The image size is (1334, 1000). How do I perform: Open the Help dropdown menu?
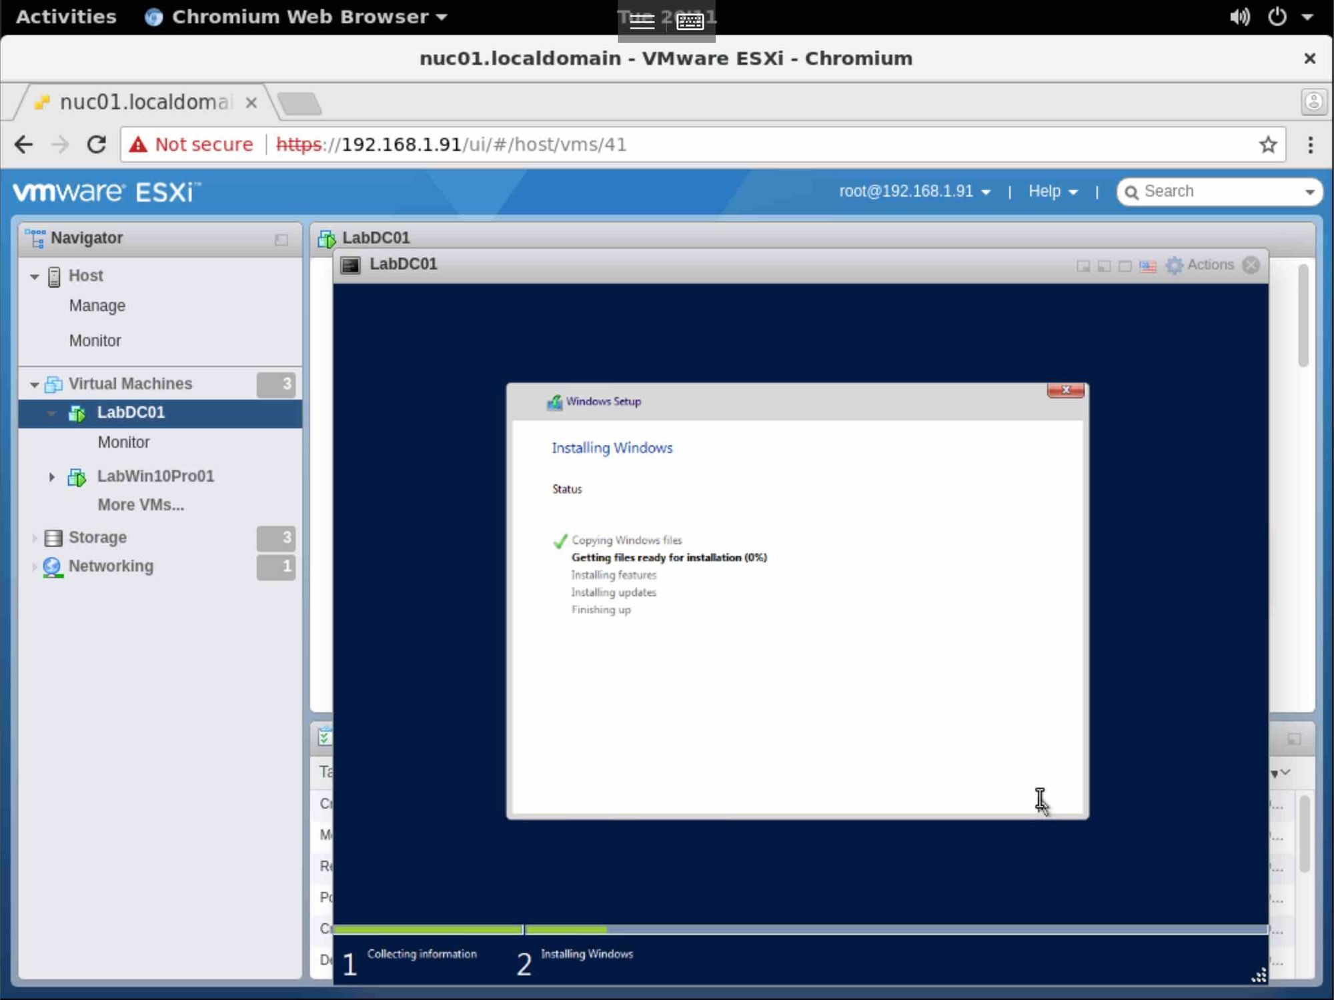coord(1053,192)
